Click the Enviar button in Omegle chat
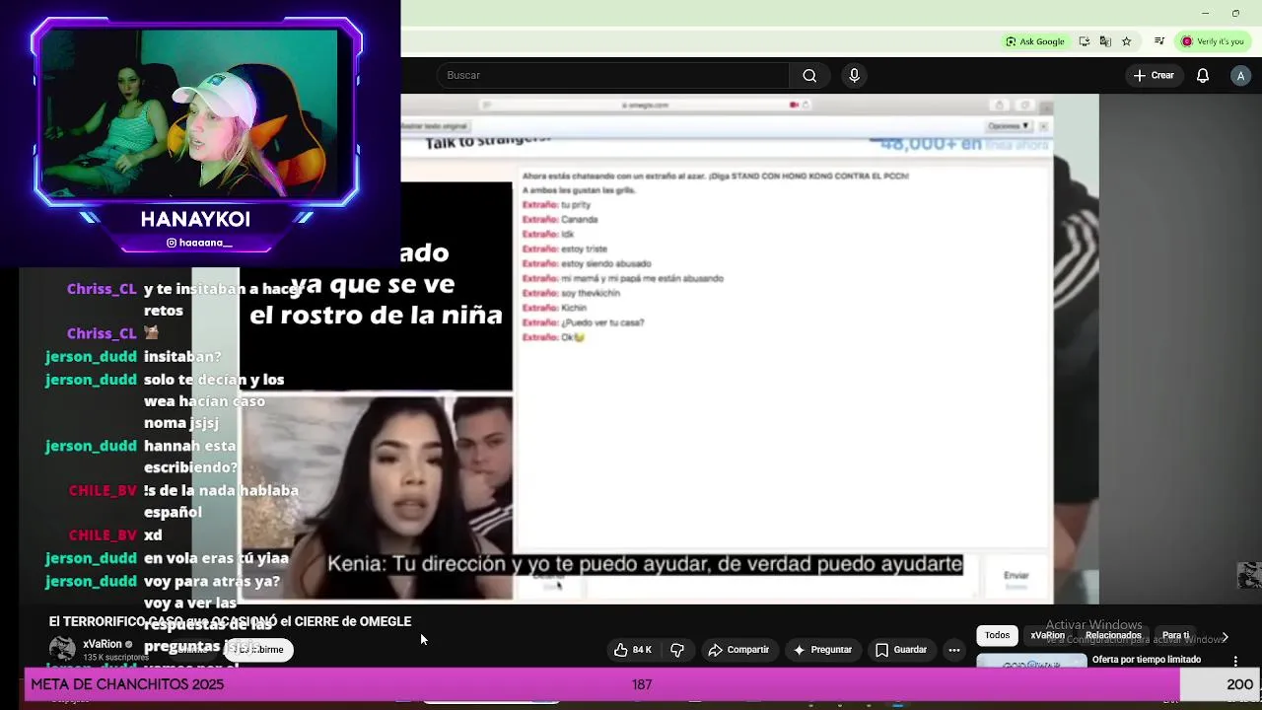1262x710 pixels. [x=1016, y=577]
